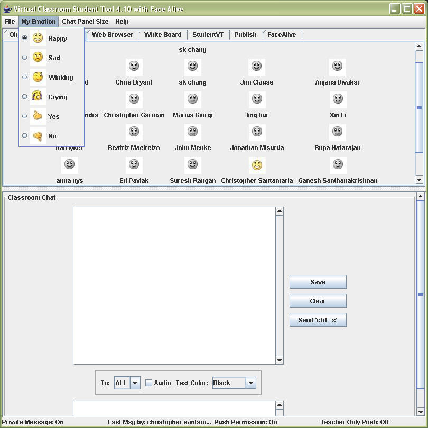Image resolution: width=428 pixels, height=428 pixels.
Task: Click the Clear button
Action: pos(318,301)
